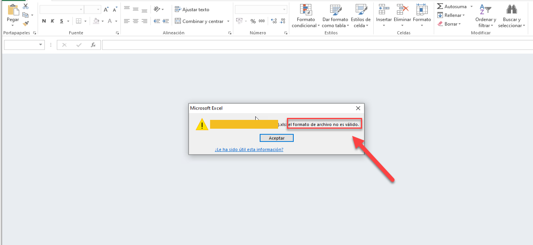
Task: Open the font color dropdown arrow
Action: pyautogui.click(x=116, y=21)
